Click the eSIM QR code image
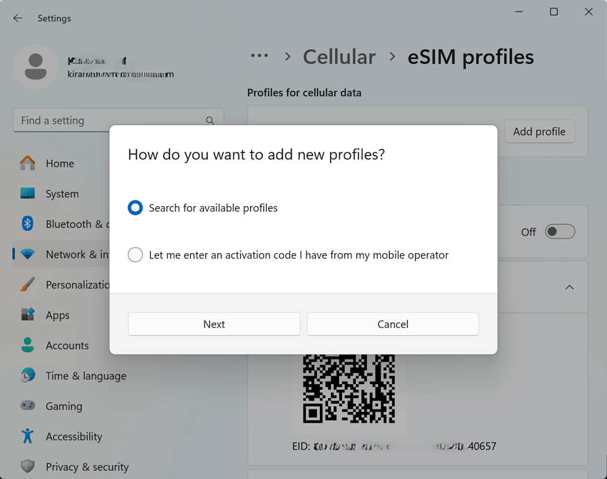607x479 pixels. tap(348, 388)
